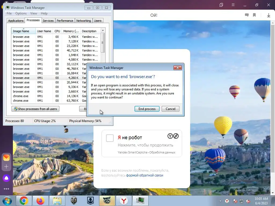Confirm with the End process button

(x=147, y=109)
